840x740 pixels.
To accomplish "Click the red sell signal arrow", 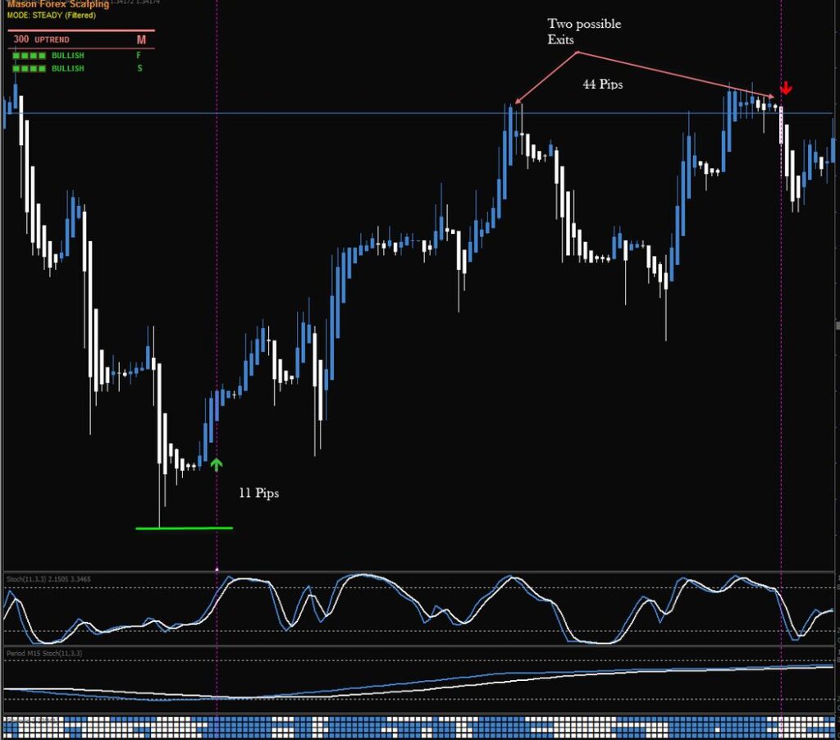I will (x=785, y=88).
